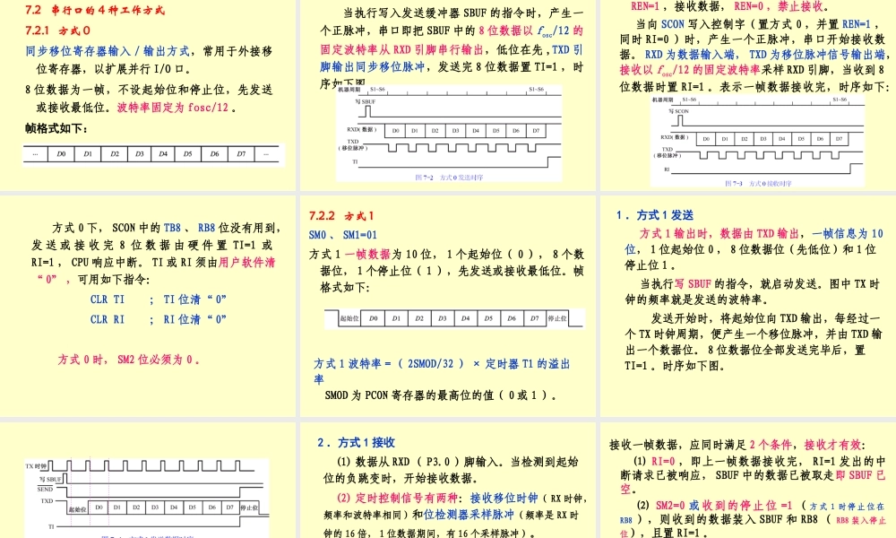Click the TX时钟 label in timing diagram
Screen dimensions: 896x538
tap(35, 466)
